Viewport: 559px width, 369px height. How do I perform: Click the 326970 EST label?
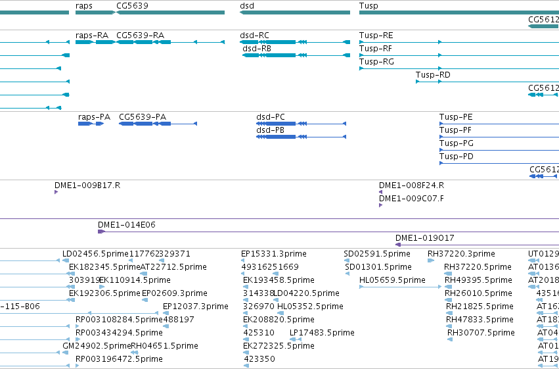tap(259, 307)
